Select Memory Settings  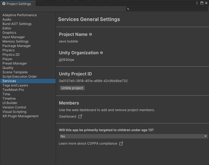(x=15, y=41)
